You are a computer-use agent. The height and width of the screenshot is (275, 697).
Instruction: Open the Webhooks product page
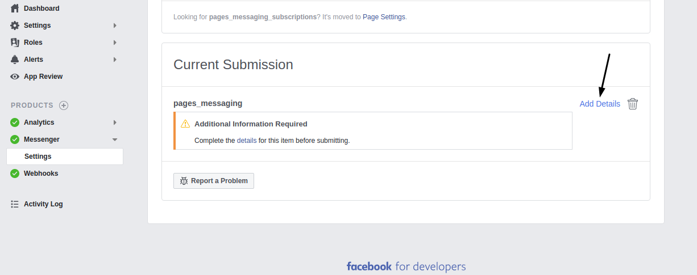click(41, 174)
